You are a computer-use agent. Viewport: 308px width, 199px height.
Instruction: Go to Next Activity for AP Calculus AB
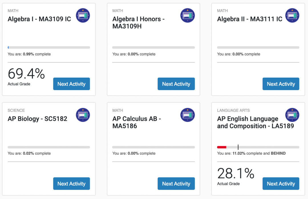[x=176, y=184]
